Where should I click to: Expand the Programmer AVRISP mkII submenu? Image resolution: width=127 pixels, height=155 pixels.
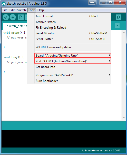coord(73,75)
